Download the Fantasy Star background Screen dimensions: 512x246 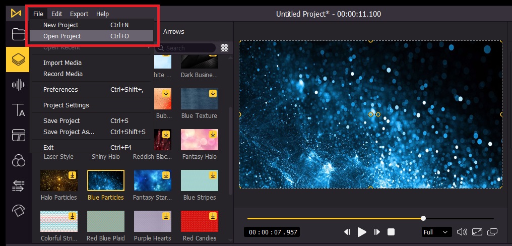pos(166,175)
